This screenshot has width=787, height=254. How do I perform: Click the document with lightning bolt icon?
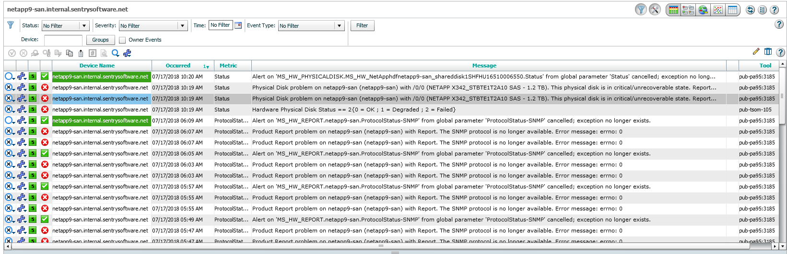click(58, 53)
